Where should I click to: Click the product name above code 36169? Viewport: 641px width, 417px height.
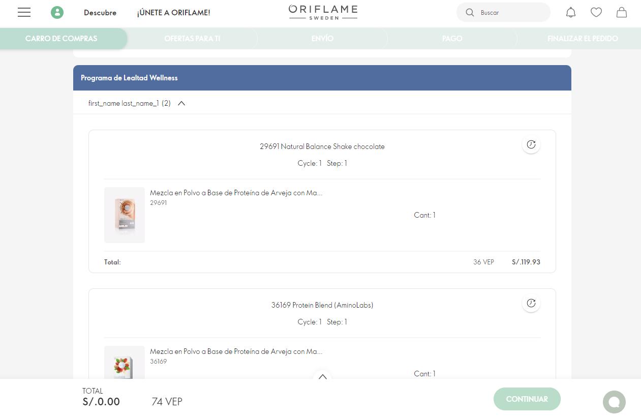tap(236, 351)
